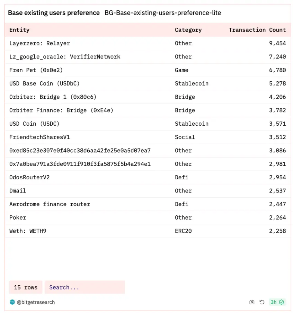Screen dimensions: 293x313
Task: Click the refresh query icon
Action: pos(261,302)
